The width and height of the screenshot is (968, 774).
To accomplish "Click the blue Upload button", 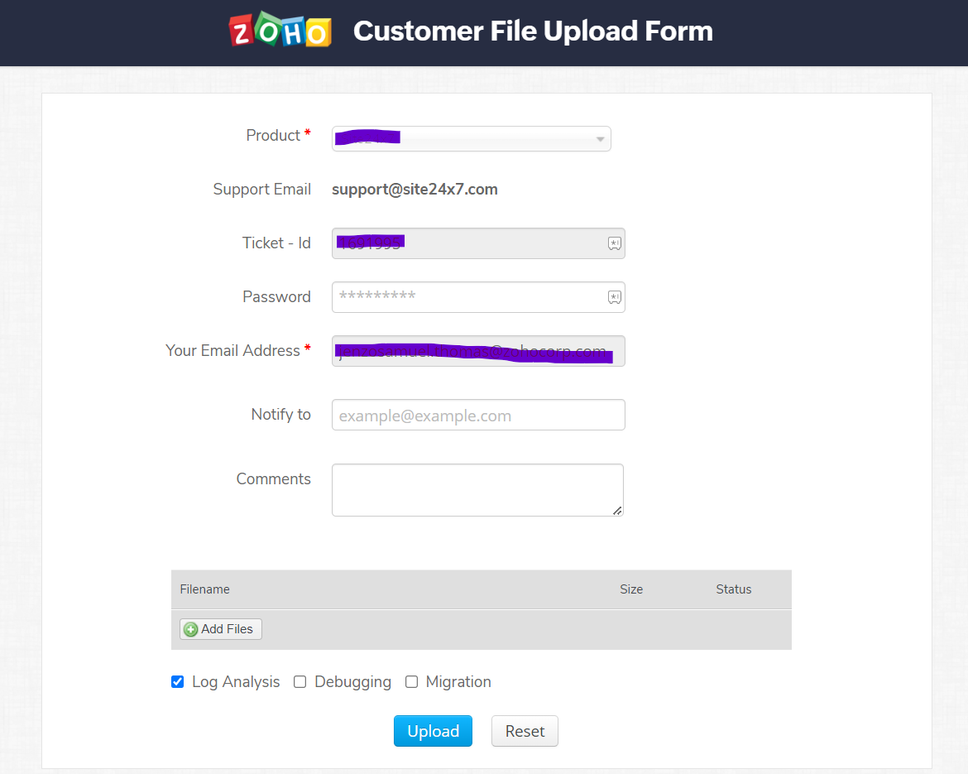I will point(433,731).
